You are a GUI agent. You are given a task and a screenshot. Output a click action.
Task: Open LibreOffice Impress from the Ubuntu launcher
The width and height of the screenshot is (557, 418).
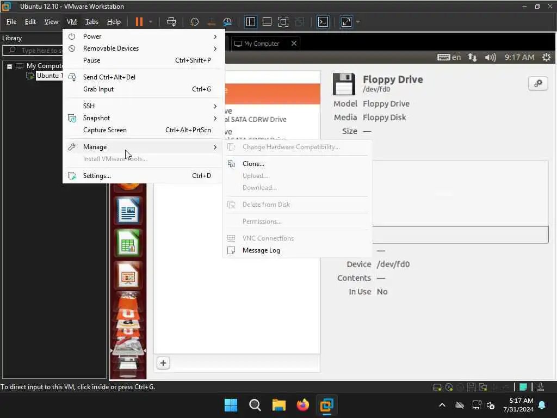[x=128, y=275]
